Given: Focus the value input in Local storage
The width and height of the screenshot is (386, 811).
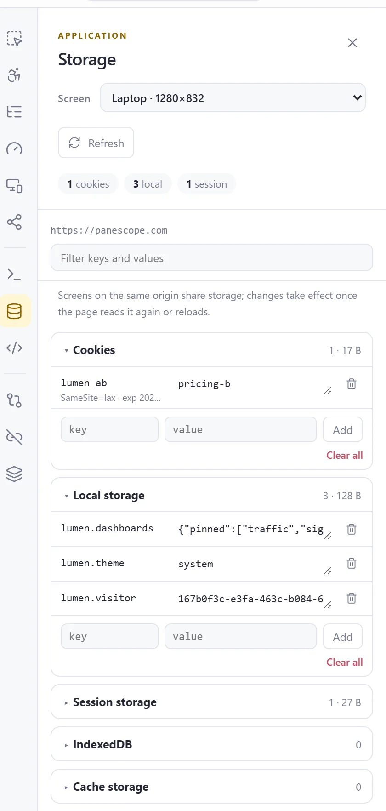Looking at the screenshot, I should pyautogui.click(x=241, y=636).
